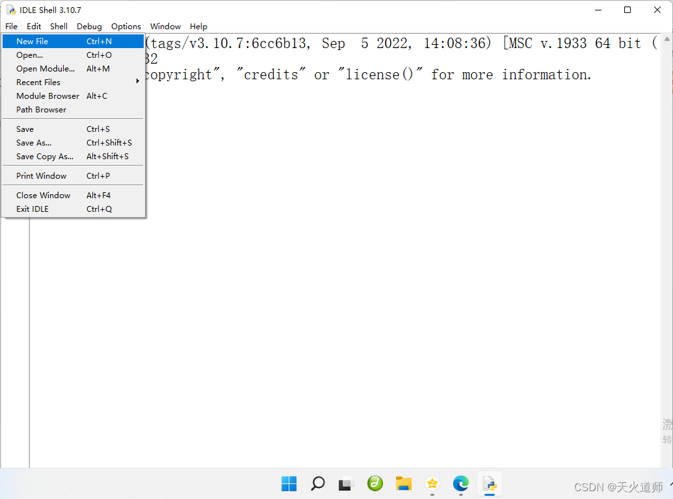Screen dimensions: 673x499
Task: Open the Path Browser entry
Action: (73, 110)
